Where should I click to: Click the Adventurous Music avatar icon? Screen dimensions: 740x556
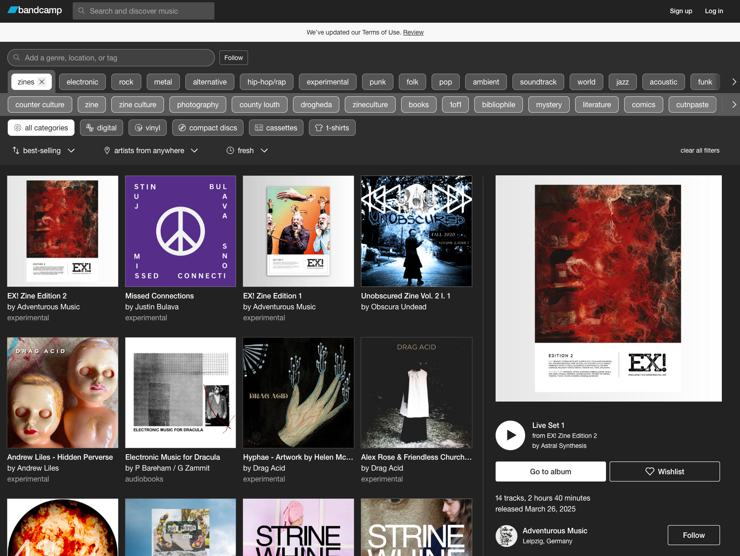pos(507,536)
